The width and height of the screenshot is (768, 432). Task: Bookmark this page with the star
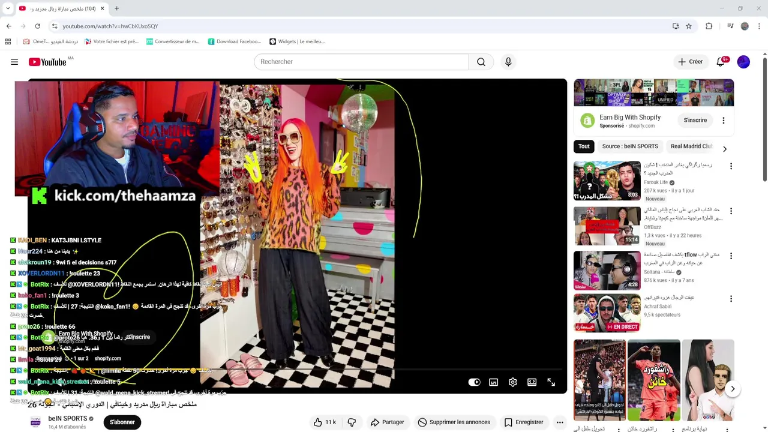pos(689,26)
